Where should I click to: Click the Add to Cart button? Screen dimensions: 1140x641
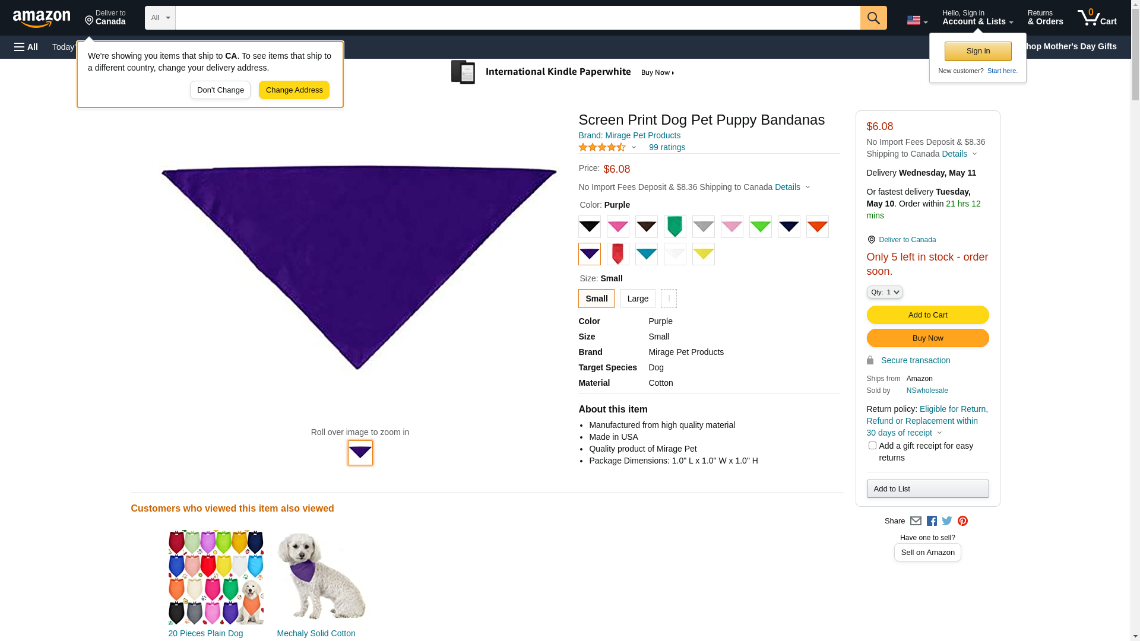tap(927, 315)
